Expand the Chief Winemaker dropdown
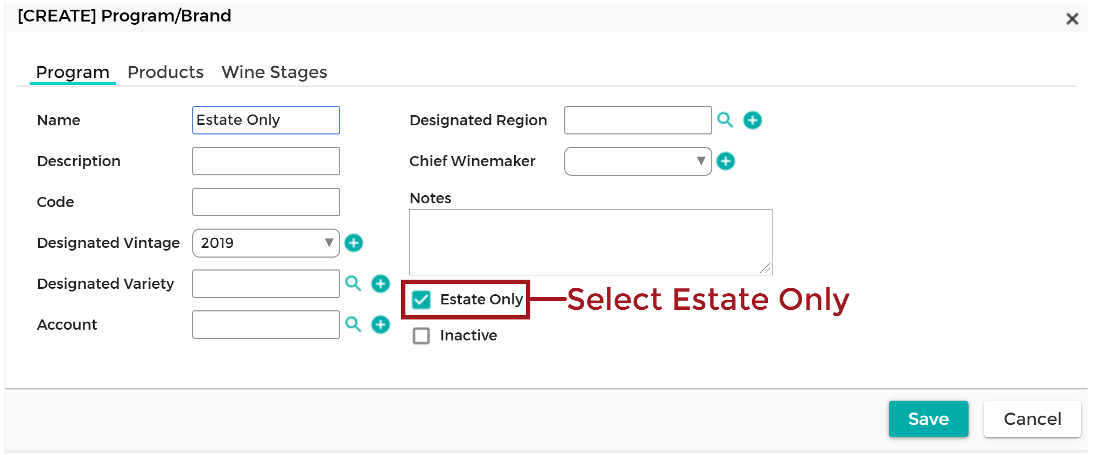The width and height of the screenshot is (1094, 455). click(x=638, y=161)
